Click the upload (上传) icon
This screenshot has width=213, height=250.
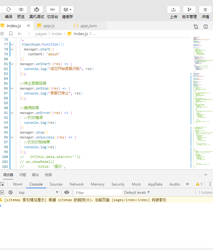coord(174,9)
